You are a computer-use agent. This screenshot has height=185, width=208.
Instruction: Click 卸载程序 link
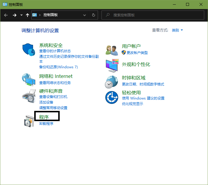point(46,124)
